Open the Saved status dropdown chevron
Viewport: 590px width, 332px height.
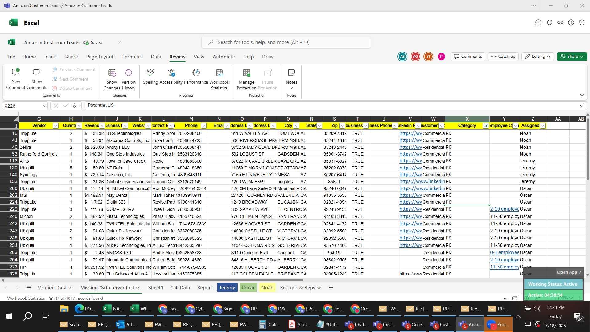(x=120, y=42)
